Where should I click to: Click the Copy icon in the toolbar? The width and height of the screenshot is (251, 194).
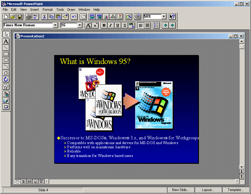coord(51,17)
